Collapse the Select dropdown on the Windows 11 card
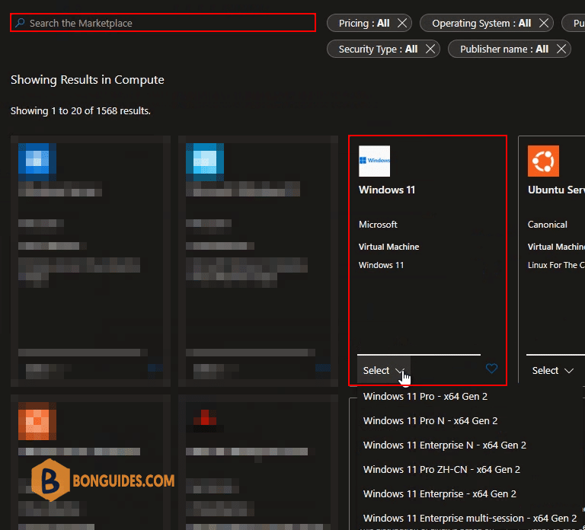The width and height of the screenshot is (585, 530). coord(384,370)
